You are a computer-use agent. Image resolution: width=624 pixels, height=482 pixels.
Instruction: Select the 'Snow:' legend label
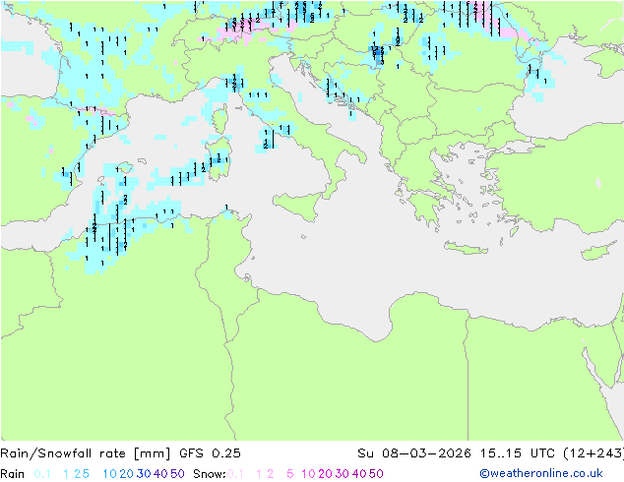coord(210,474)
